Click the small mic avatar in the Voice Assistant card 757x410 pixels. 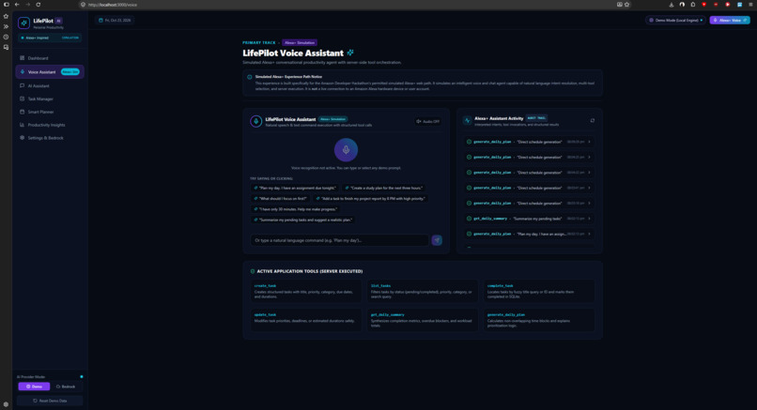(255, 121)
